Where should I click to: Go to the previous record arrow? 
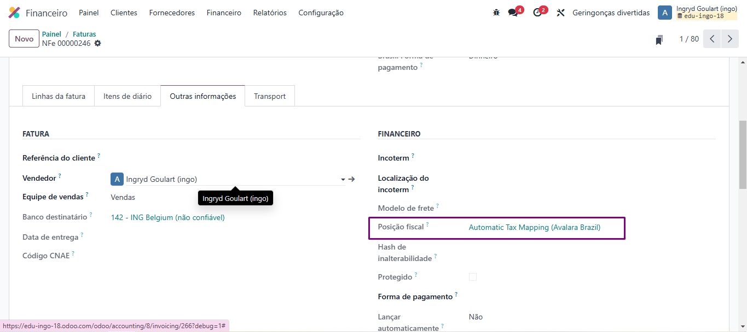tap(712, 39)
